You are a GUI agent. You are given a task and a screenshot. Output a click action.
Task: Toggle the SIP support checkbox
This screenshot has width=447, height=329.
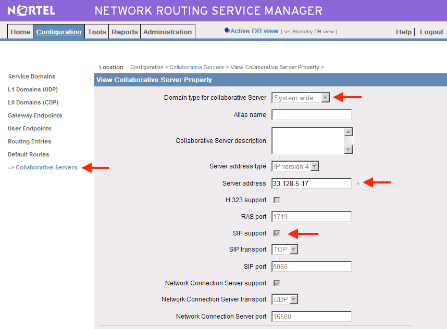coord(277,233)
